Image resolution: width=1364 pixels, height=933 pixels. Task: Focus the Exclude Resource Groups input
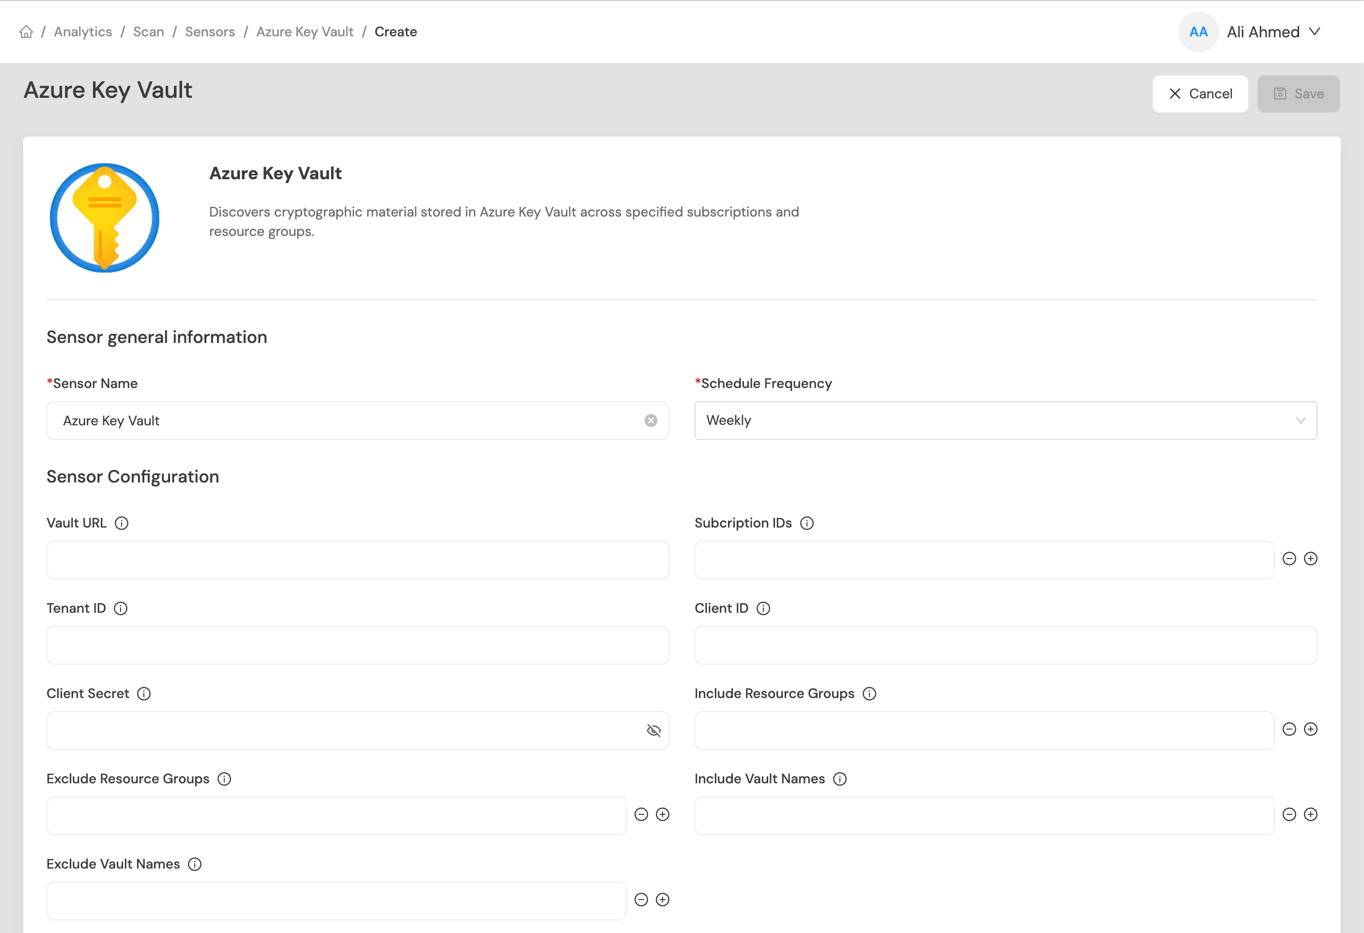pyautogui.click(x=336, y=816)
